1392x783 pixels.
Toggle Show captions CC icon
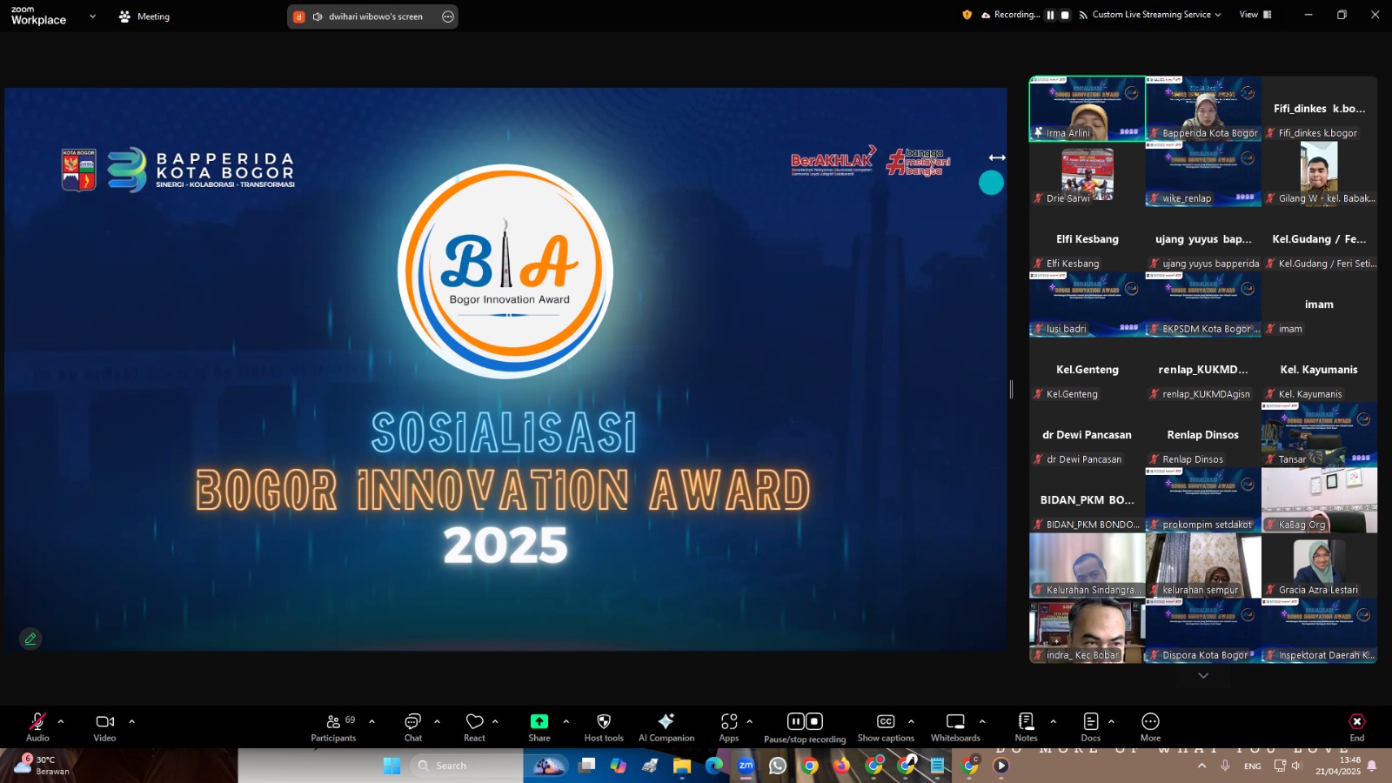[x=886, y=721]
